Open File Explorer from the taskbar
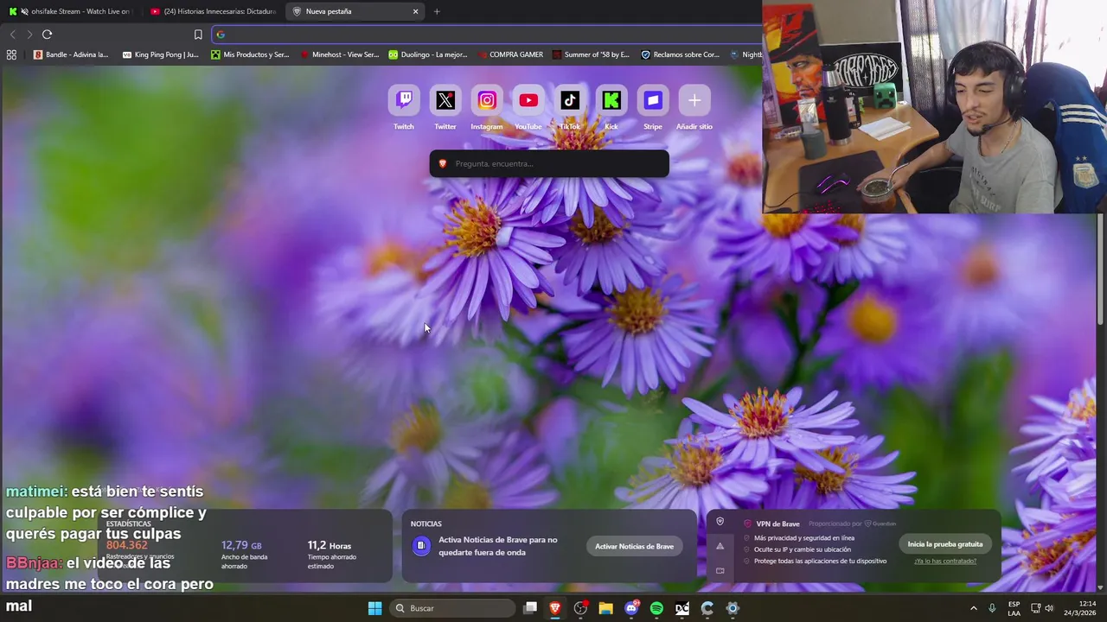The image size is (1107, 622). click(605, 608)
